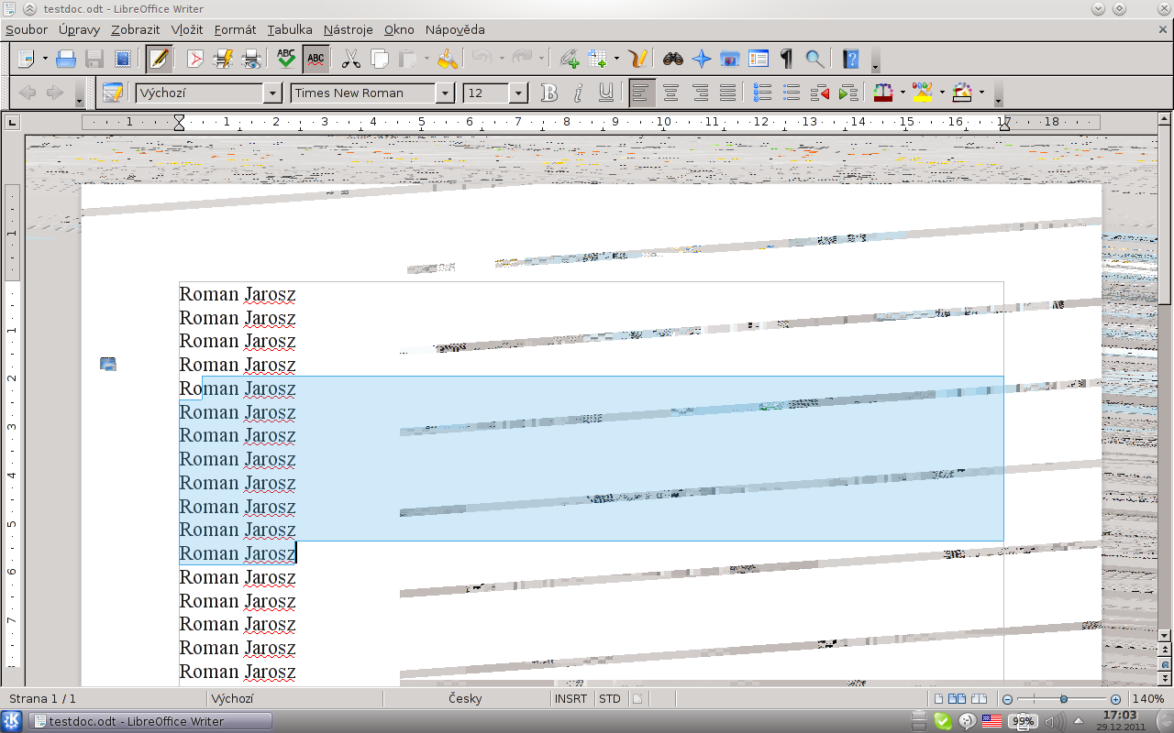Switch to testdoc.odt taskbar window button
Viewport: 1174px width, 733px height.
click(x=150, y=721)
